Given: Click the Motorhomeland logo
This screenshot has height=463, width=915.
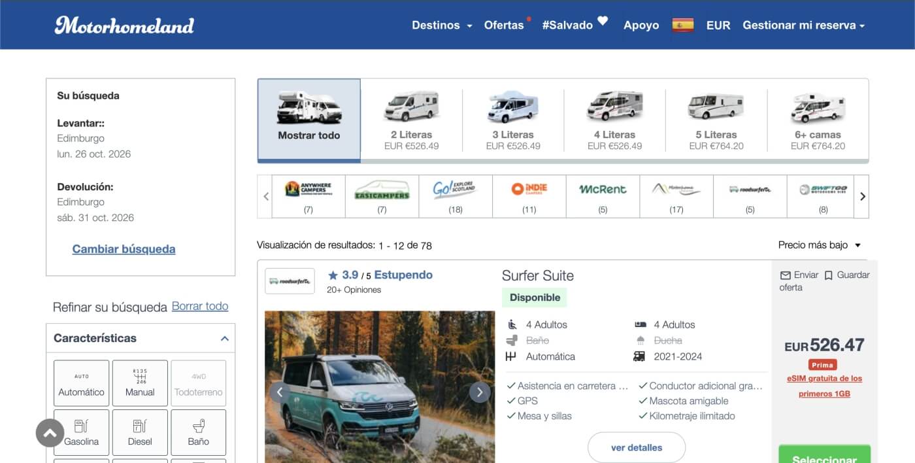Looking at the screenshot, I should tap(124, 25).
